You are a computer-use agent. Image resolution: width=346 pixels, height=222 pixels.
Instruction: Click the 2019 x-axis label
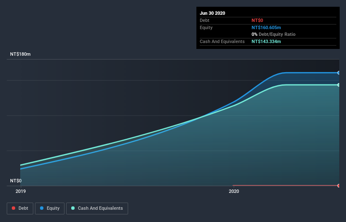[21, 191]
